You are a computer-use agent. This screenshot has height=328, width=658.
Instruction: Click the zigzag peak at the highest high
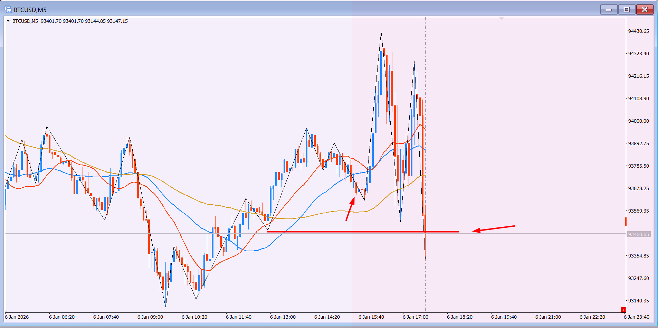[x=381, y=32]
